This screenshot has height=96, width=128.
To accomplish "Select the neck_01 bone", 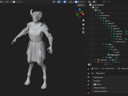I will pyautogui.click(x=119, y=37).
